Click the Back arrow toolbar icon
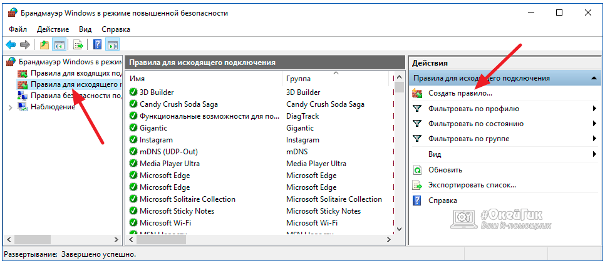Image resolution: width=605 pixels, height=263 pixels. point(11,45)
